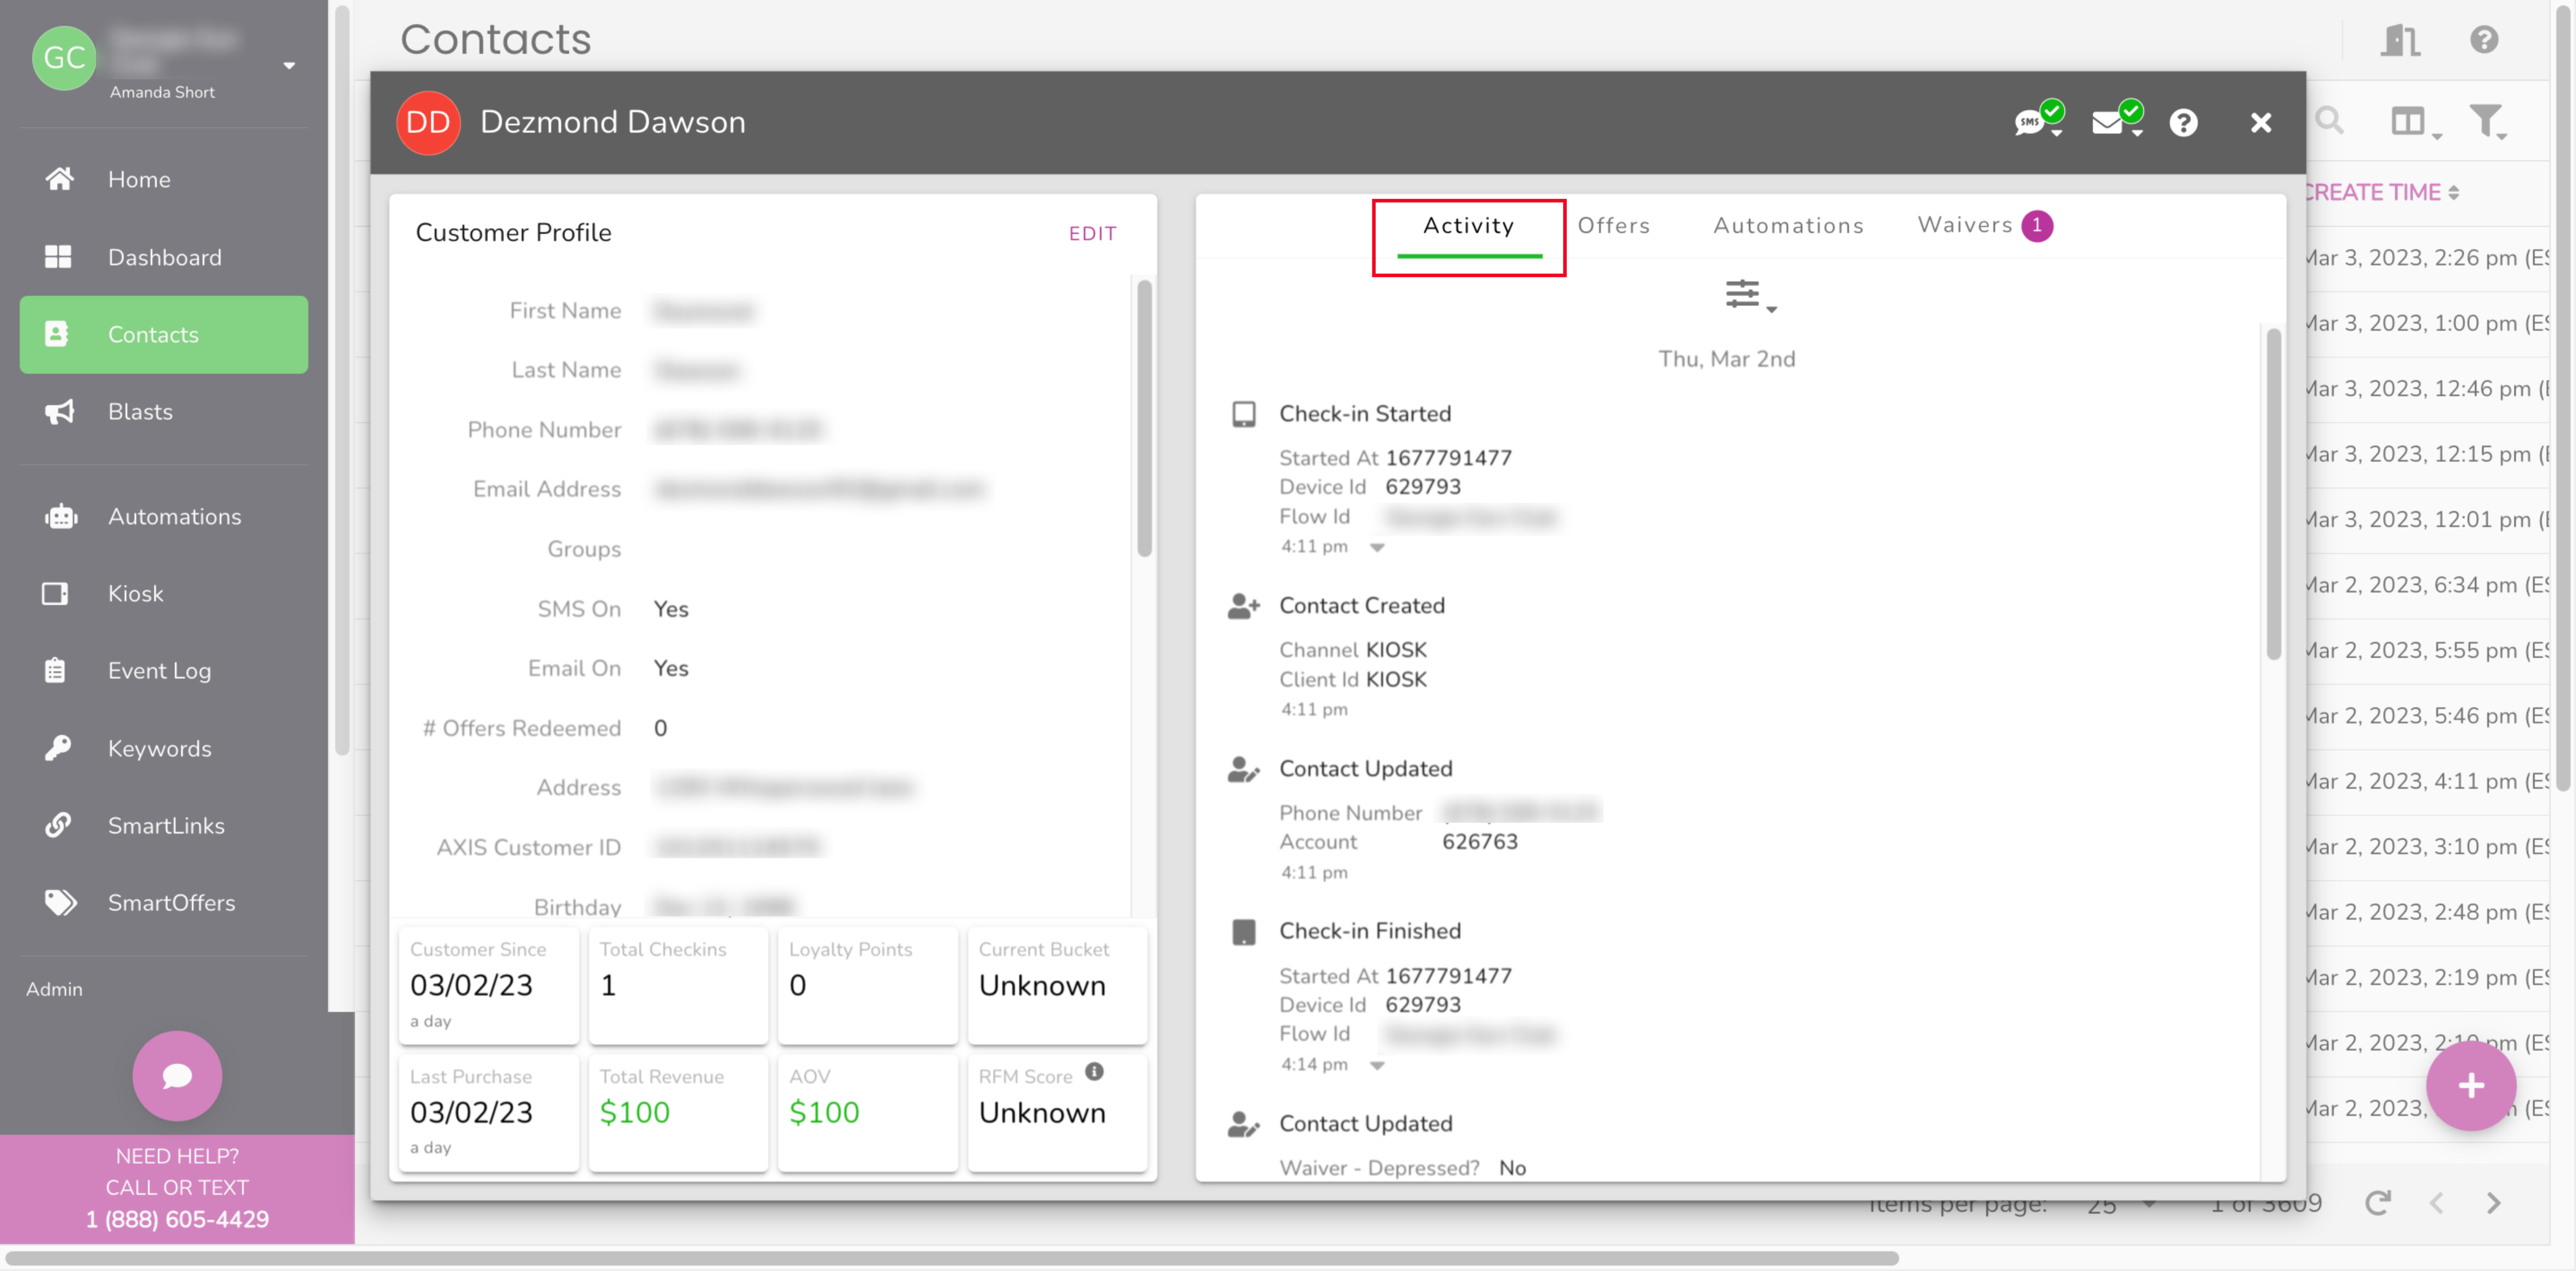Screen dimensions: 2576x1271
Task: Expand the account switcher dropdown arrow
Action: [x=289, y=66]
